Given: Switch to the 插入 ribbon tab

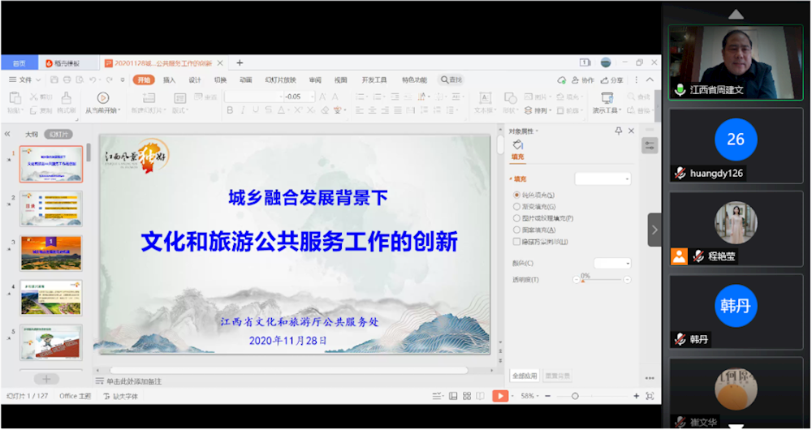Looking at the screenshot, I should click(169, 80).
